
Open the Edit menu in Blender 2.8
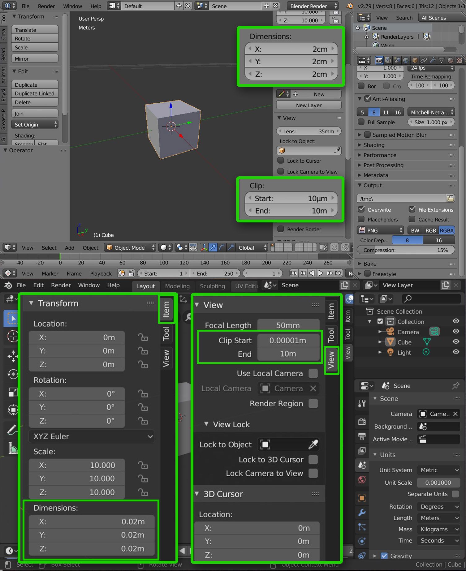point(38,285)
